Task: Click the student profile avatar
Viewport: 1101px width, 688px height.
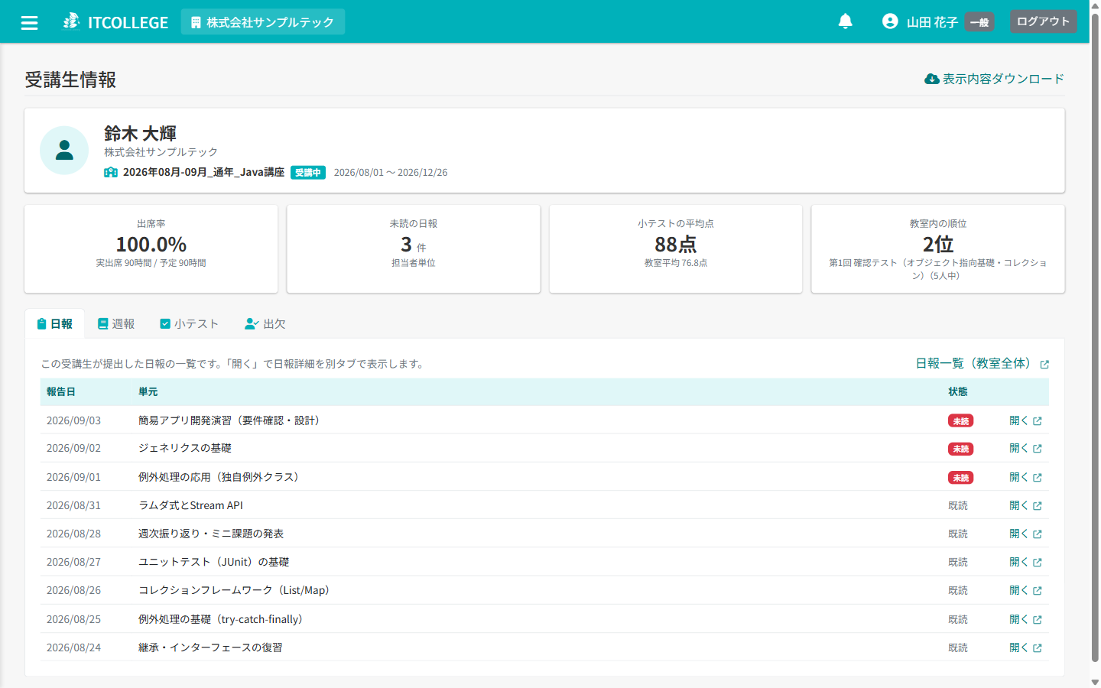Action: tap(64, 150)
